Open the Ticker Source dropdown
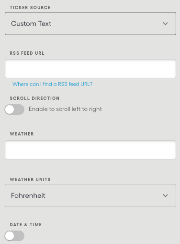 coord(90,24)
